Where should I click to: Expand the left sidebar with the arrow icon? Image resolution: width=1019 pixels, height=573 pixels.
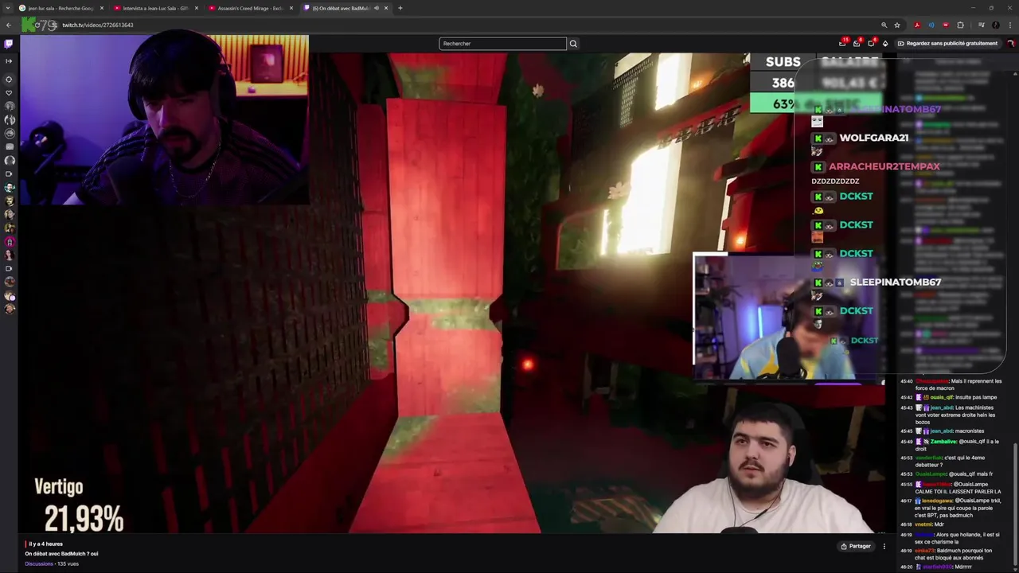tap(9, 60)
